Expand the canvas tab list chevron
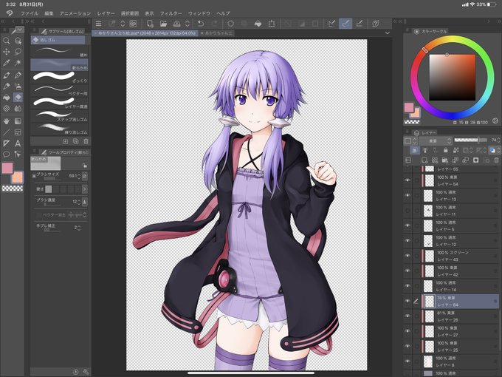This screenshot has width=502, height=377. [388, 33]
